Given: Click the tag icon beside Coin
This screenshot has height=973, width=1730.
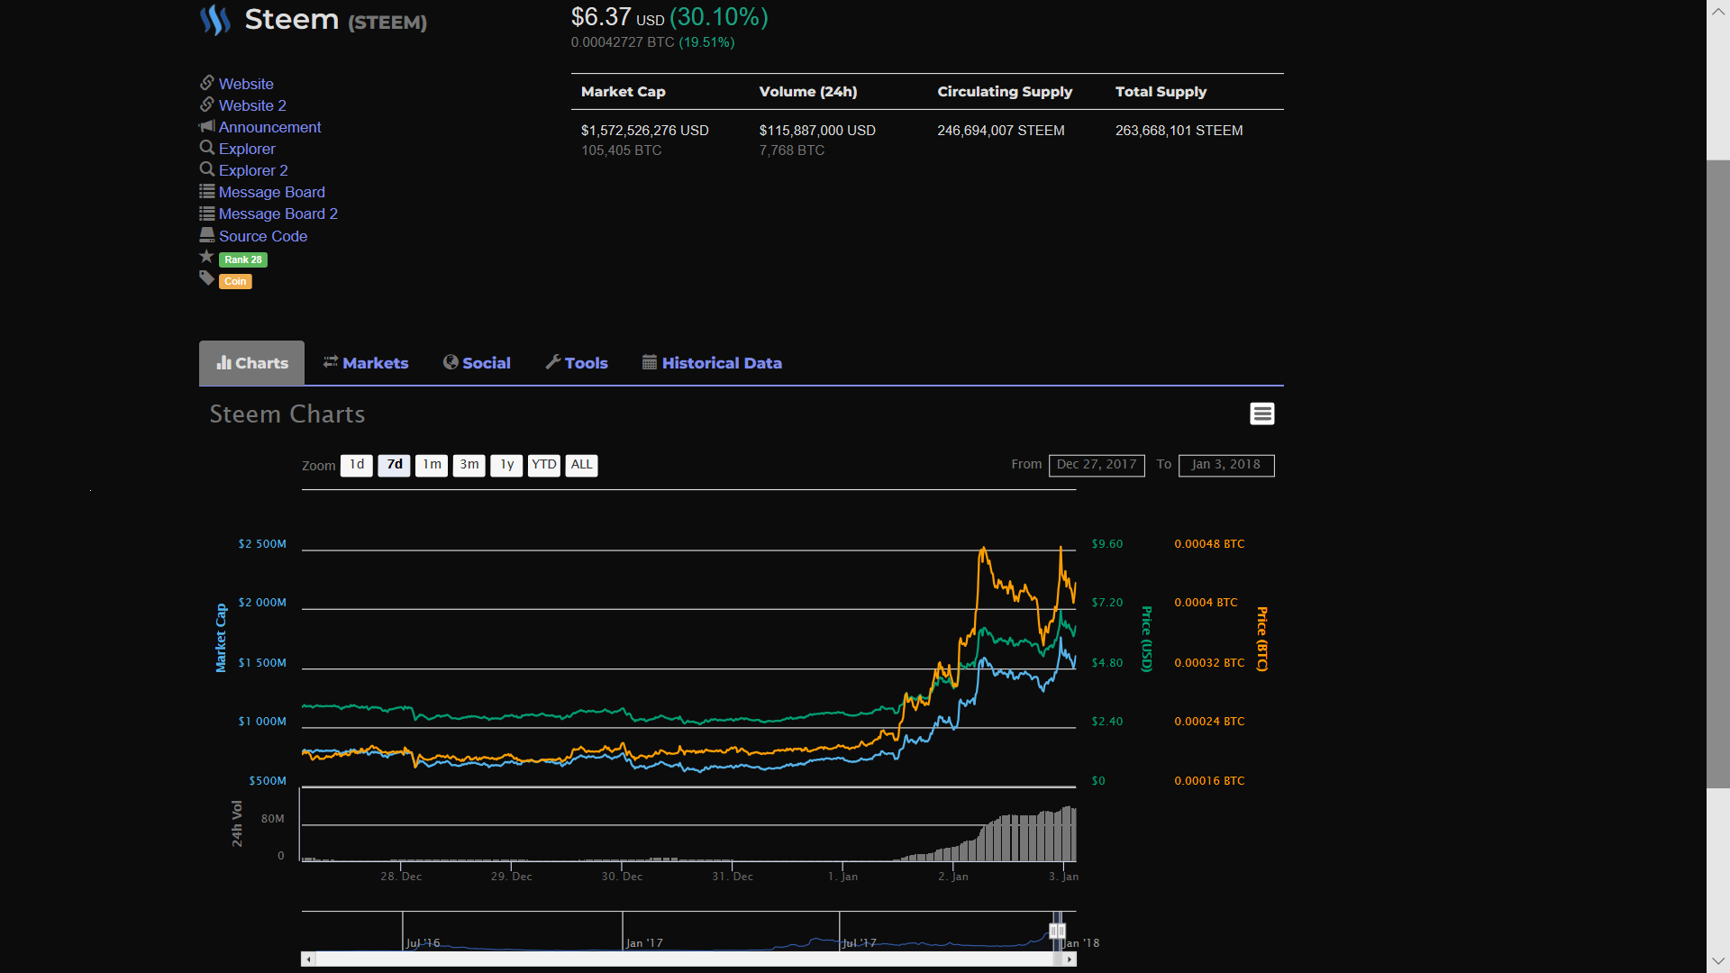Looking at the screenshot, I should 206,278.
